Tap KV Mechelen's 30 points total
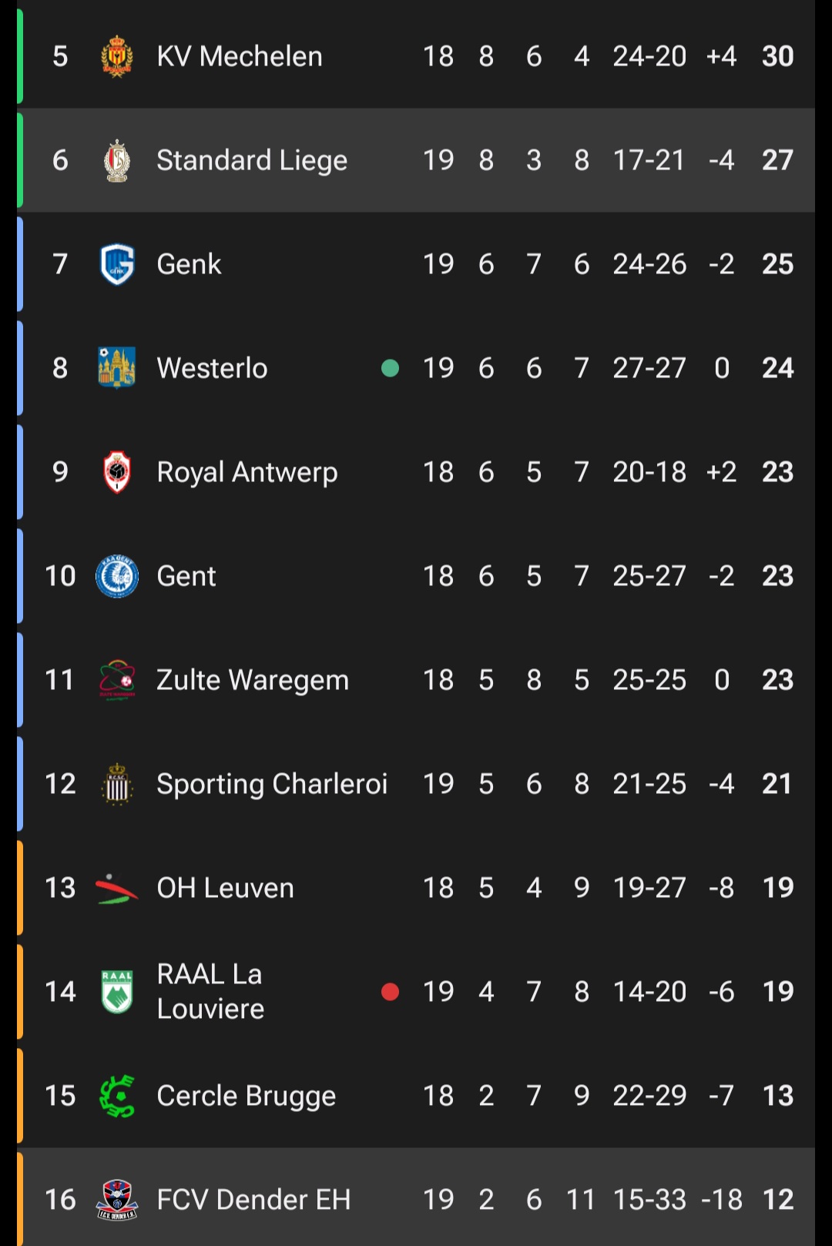 pos(777,56)
